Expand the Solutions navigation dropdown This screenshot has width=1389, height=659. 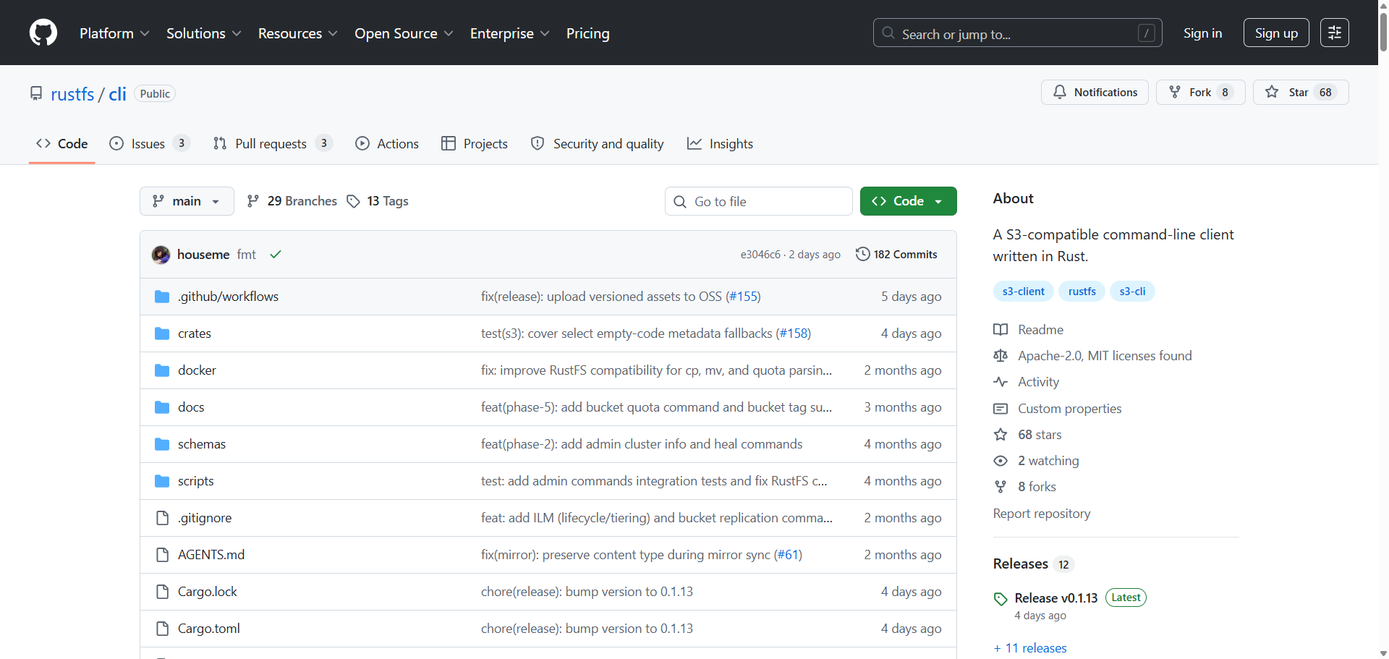(204, 33)
